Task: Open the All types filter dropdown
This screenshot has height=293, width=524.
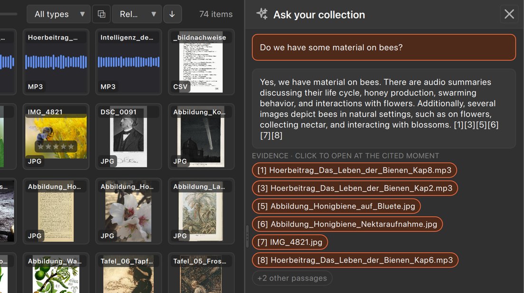Action: (x=58, y=14)
